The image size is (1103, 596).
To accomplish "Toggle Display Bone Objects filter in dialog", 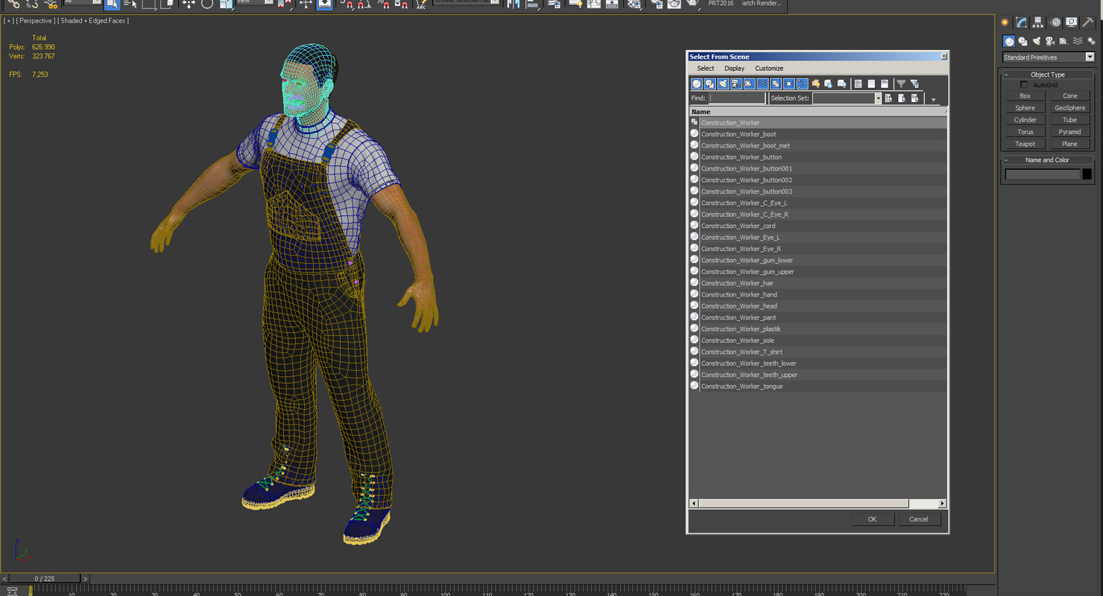I will coord(802,83).
